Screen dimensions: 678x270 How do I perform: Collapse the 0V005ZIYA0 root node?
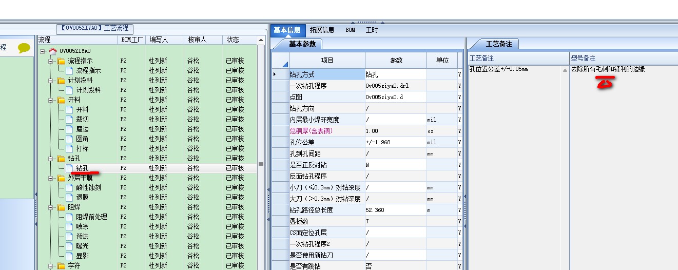point(43,51)
